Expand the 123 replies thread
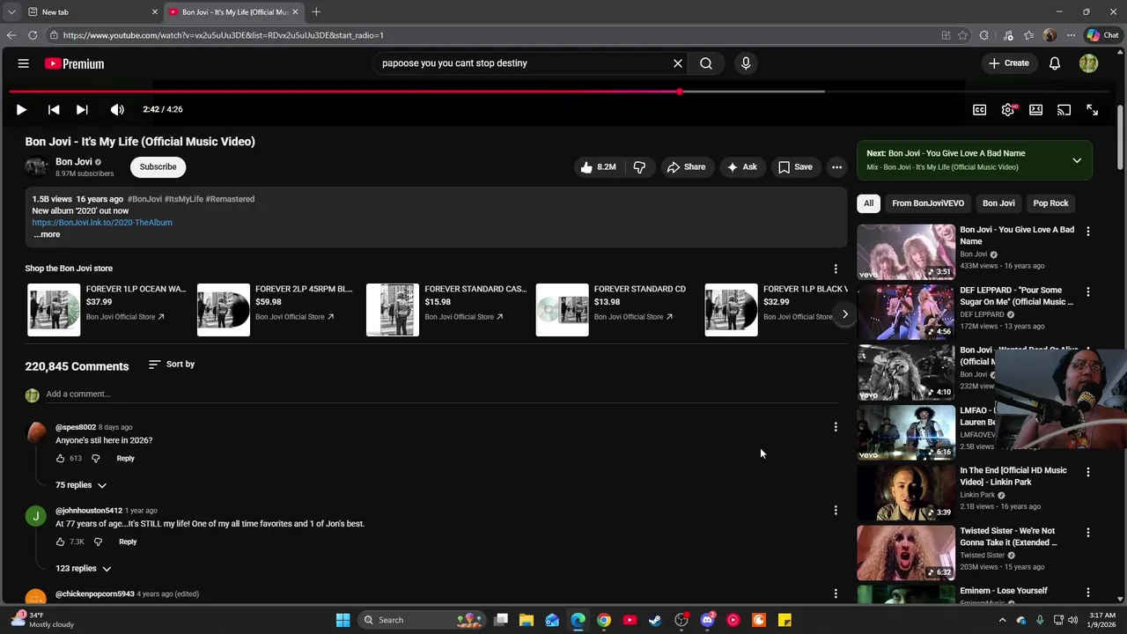 84,569
